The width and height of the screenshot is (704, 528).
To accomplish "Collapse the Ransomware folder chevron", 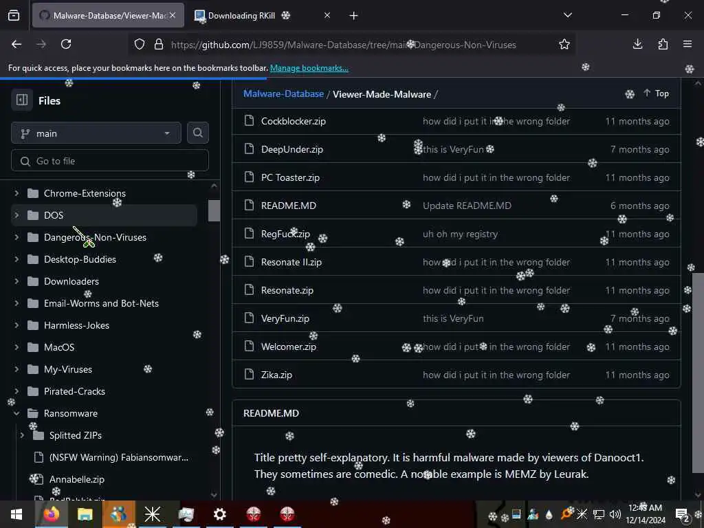I will [x=16, y=413].
